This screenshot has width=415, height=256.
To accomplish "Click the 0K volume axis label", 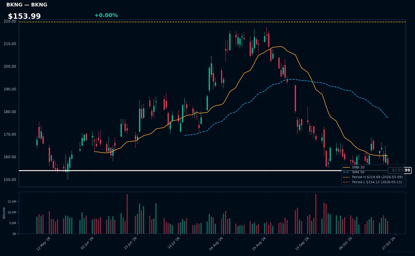I will pyautogui.click(x=14, y=234).
